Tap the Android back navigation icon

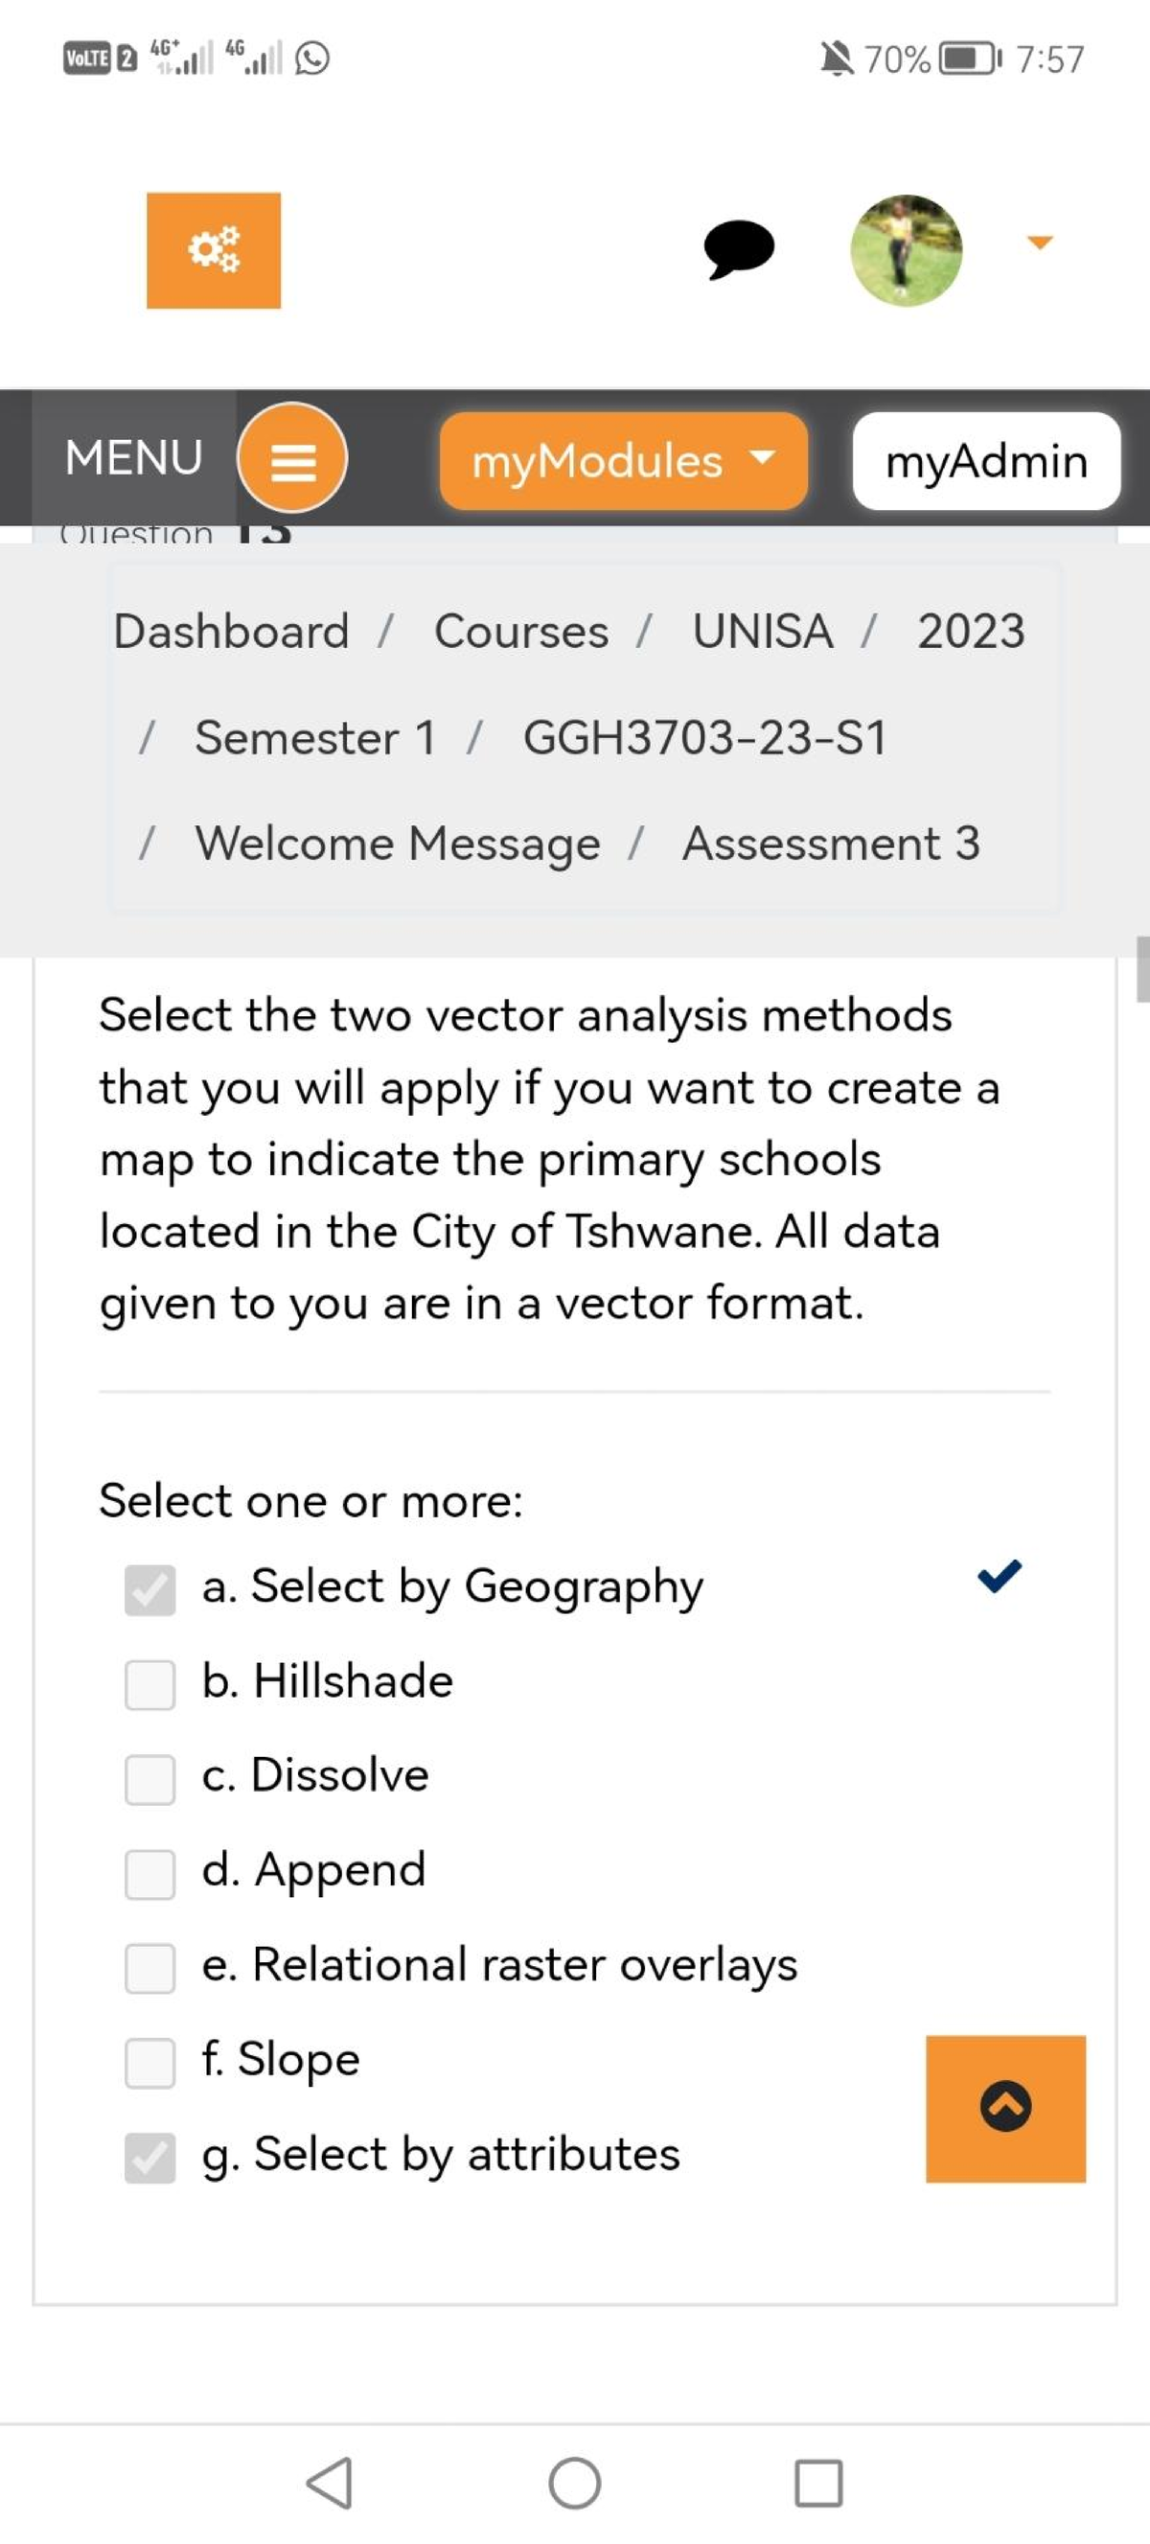click(330, 2483)
